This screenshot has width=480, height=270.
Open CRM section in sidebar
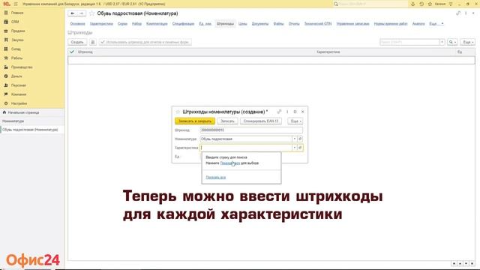[15, 22]
